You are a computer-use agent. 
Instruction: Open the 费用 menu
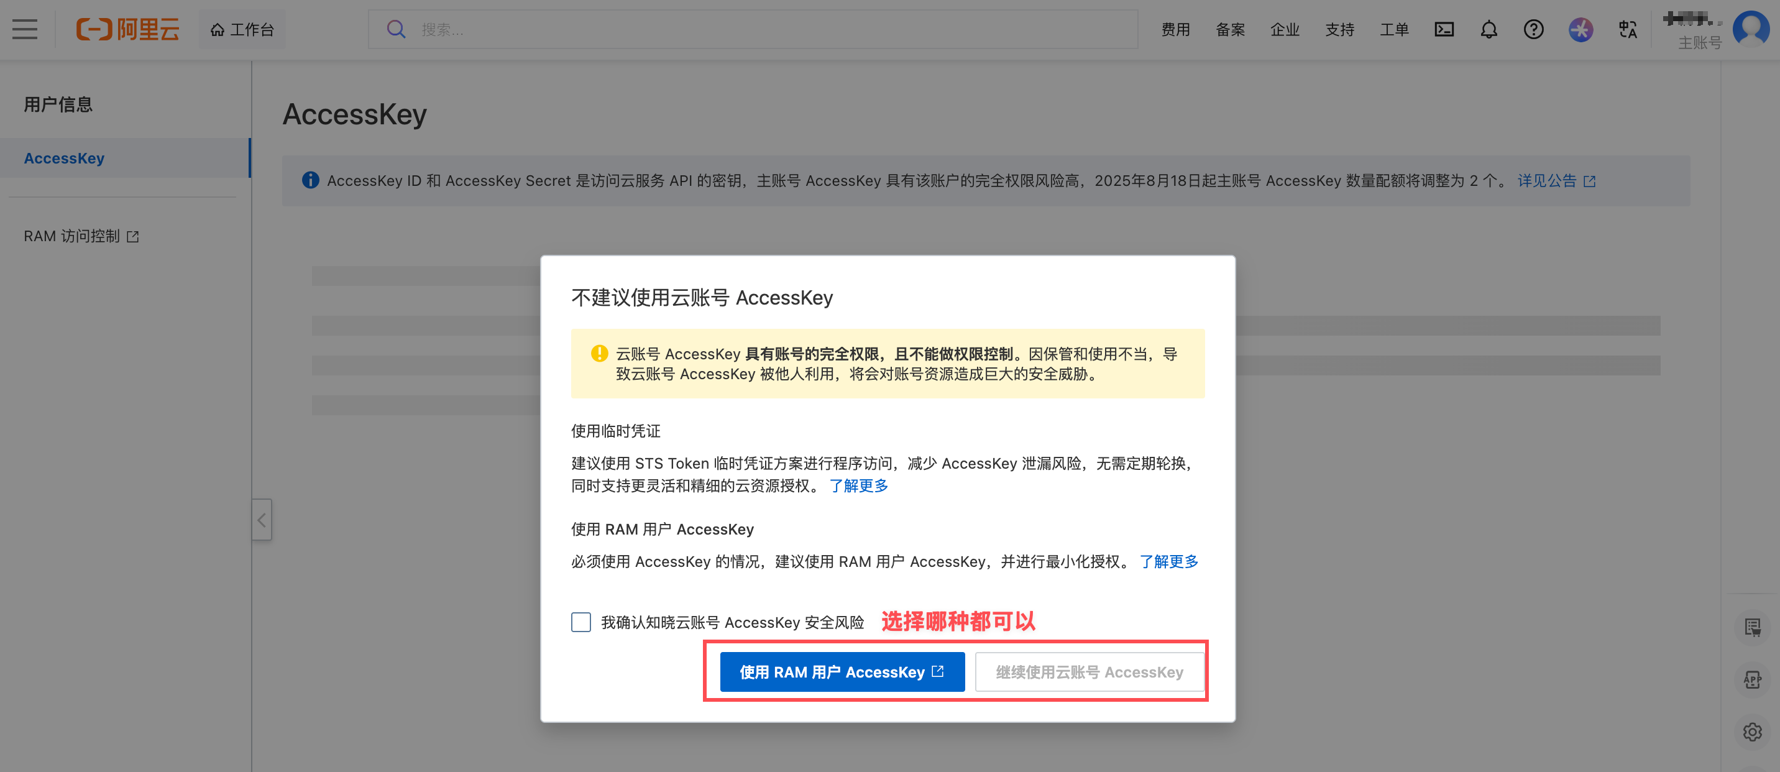point(1175,29)
